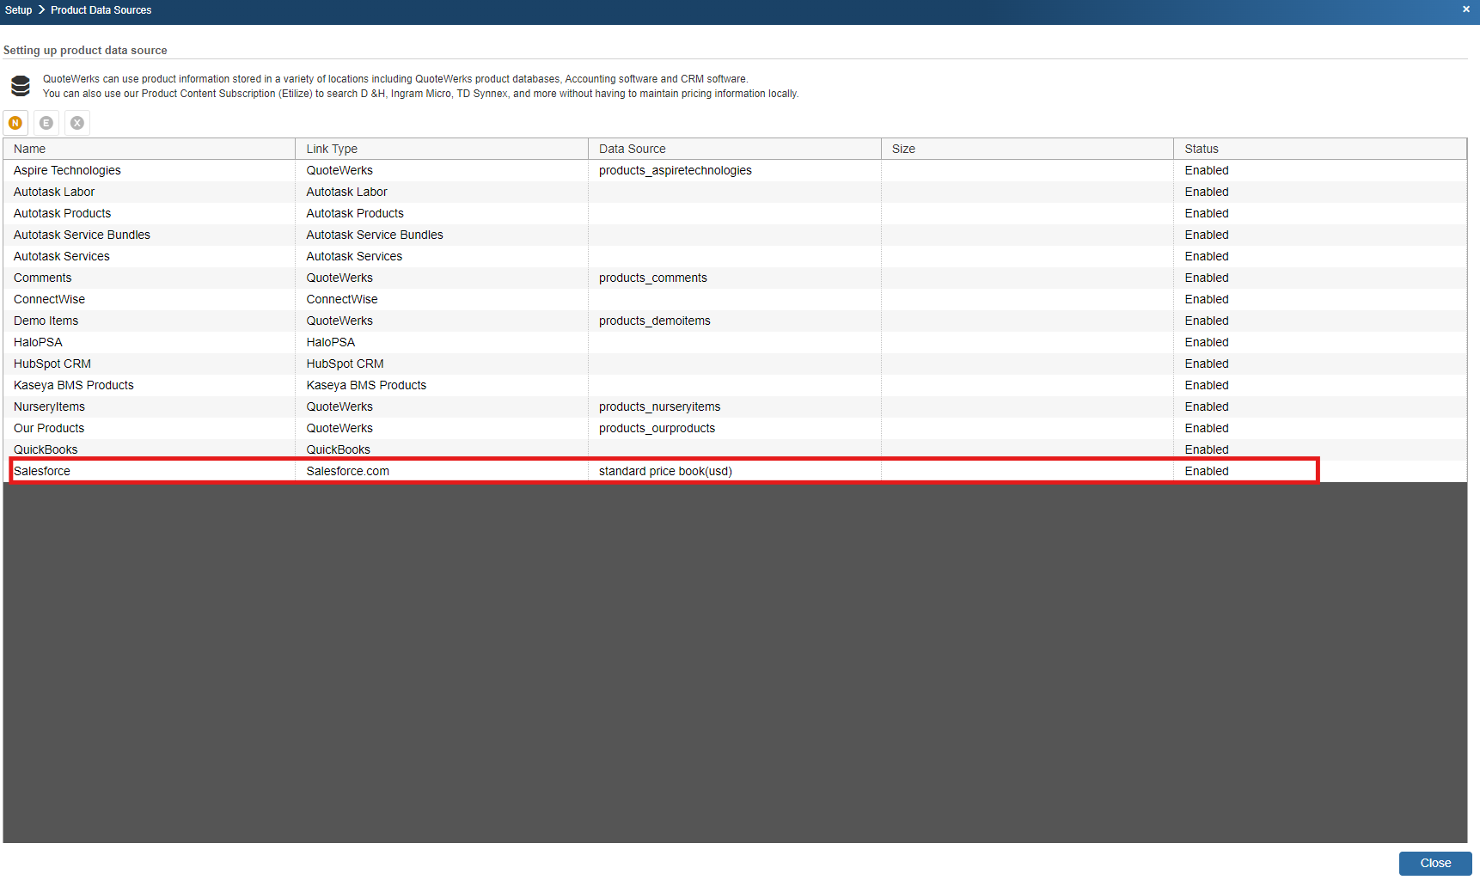This screenshot has height=880, width=1480.
Task: Select the Demo Items row
Action: click(x=735, y=321)
